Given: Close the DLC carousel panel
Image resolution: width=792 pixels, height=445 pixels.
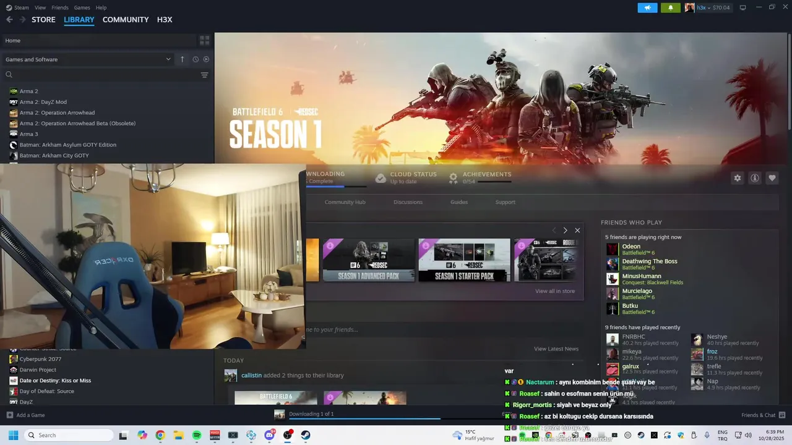Looking at the screenshot, I should [x=577, y=230].
